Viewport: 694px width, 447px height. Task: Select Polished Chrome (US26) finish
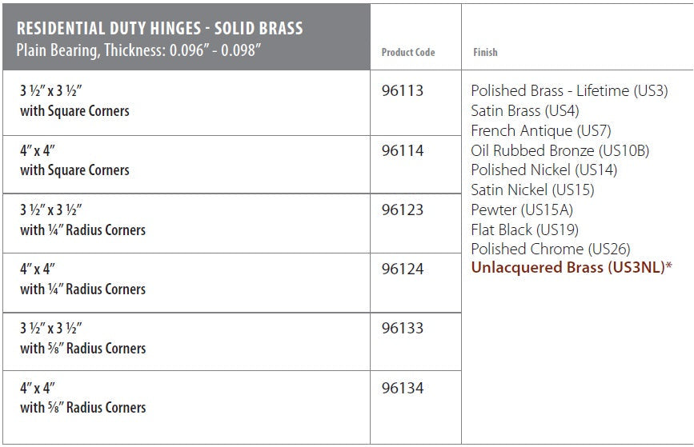[x=550, y=249]
